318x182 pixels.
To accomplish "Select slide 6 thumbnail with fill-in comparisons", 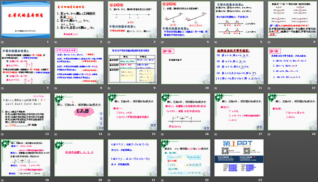I will coord(292,20).
